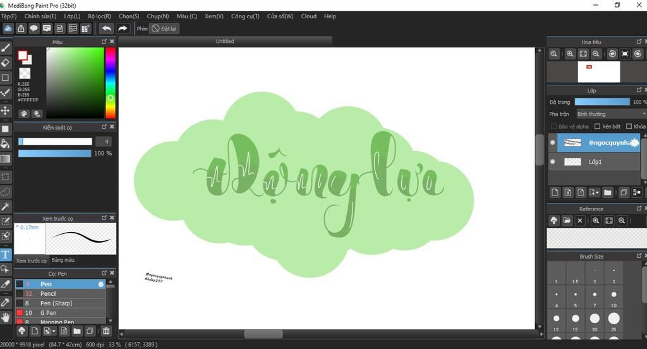
Task: Open settings gear for Pen brush
Action: pos(100,284)
